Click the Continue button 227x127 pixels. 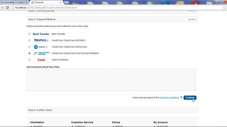(x=190, y=98)
